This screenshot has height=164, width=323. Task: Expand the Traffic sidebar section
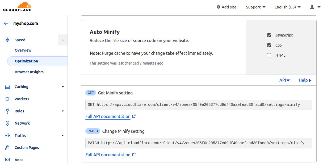(x=63, y=135)
